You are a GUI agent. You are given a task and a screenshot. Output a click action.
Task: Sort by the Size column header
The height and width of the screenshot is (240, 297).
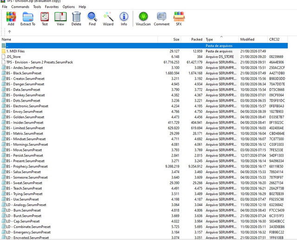pyautogui.click(x=169, y=39)
